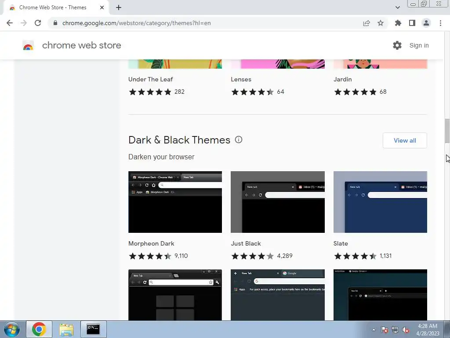Open the dark gray theme showing Apps bookmarks bar
Screen dimensions: 450x338
278,295
